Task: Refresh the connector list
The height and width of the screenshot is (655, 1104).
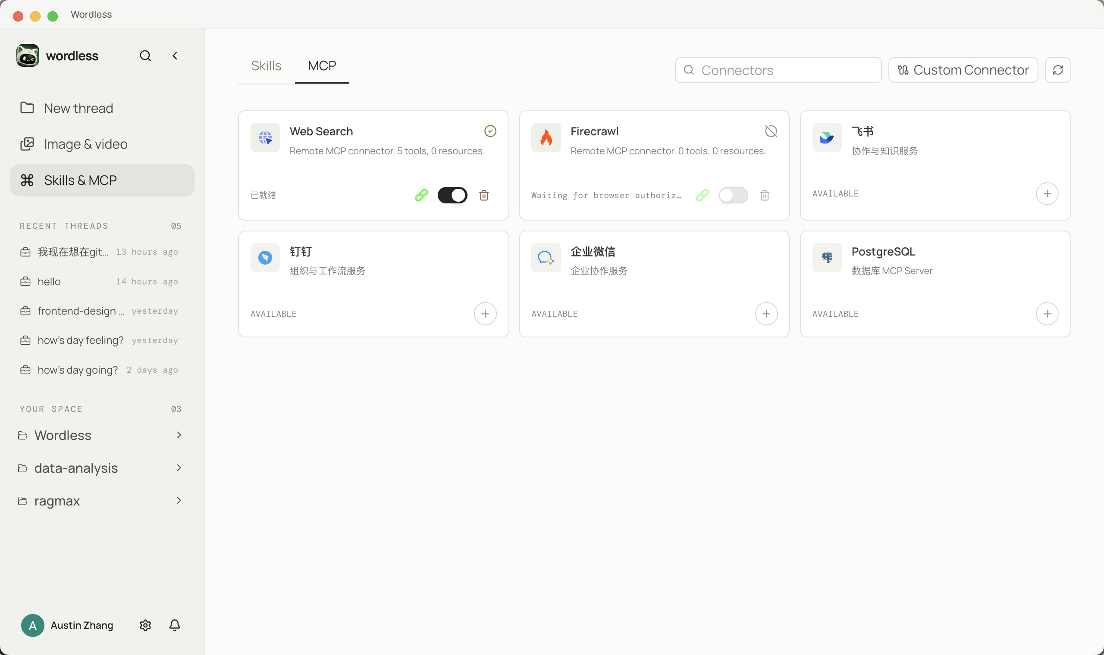Action: click(1058, 70)
